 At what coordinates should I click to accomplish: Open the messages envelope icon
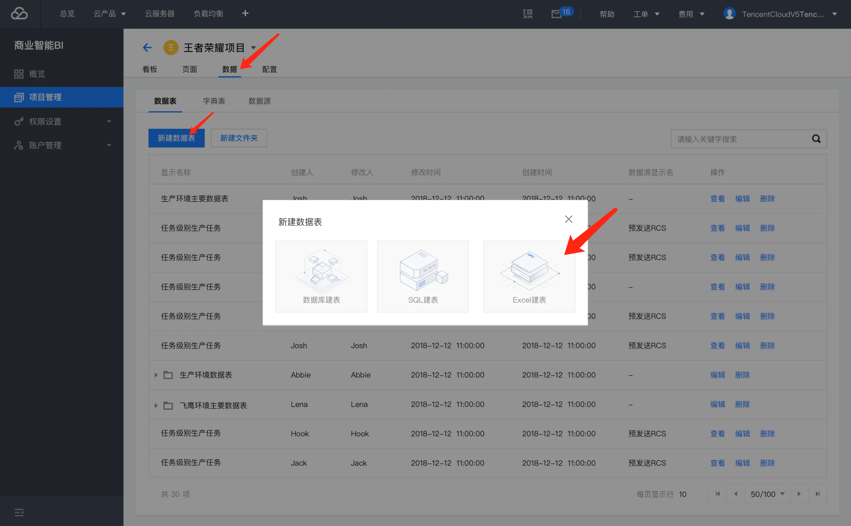coord(556,14)
